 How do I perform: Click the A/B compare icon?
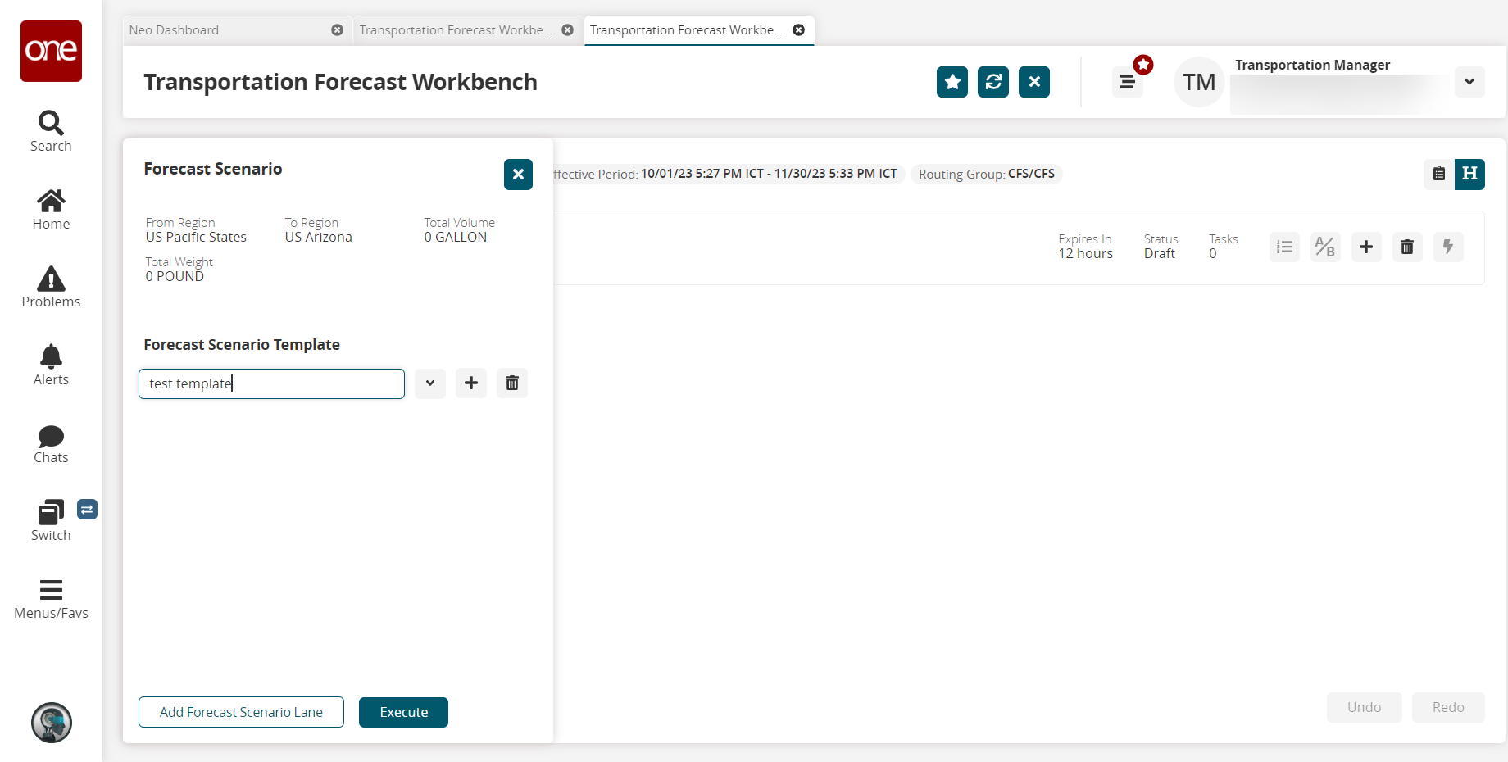(1325, 247)
